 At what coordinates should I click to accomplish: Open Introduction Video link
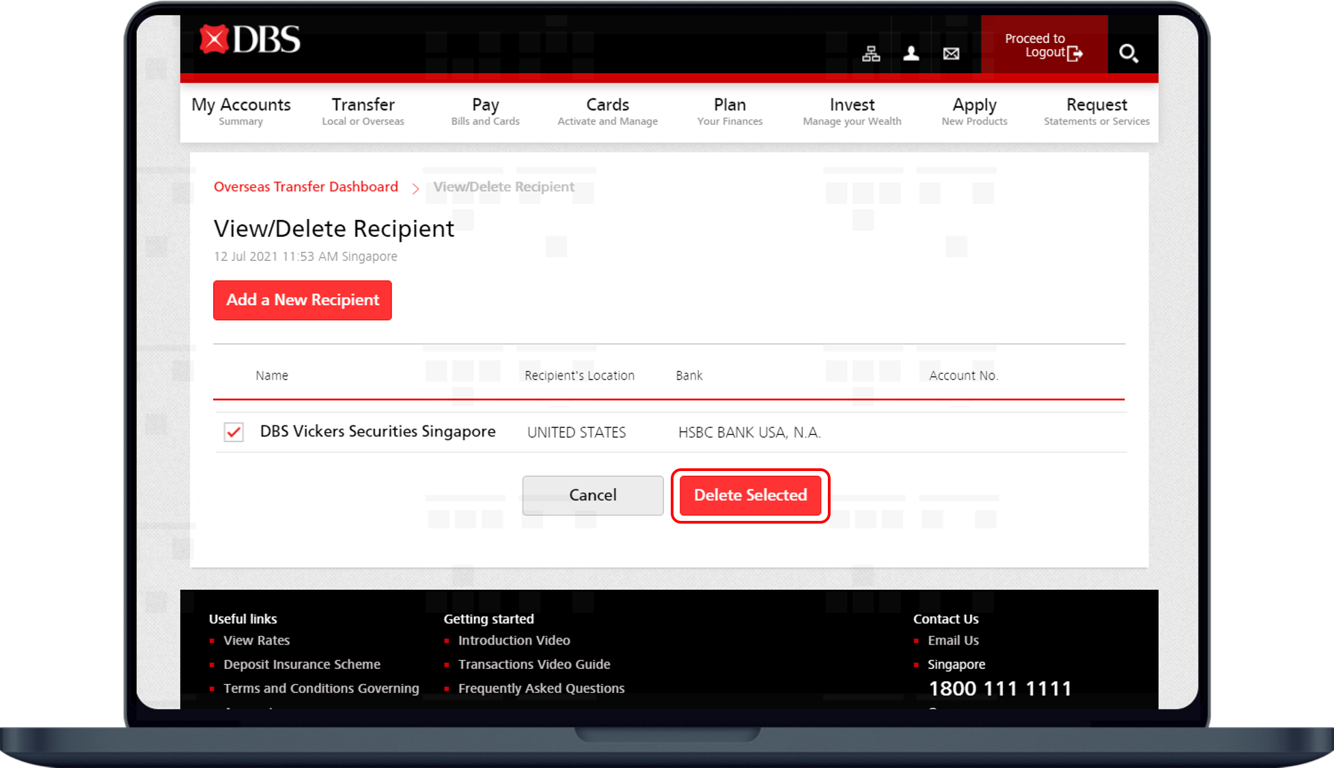(514, 641)
